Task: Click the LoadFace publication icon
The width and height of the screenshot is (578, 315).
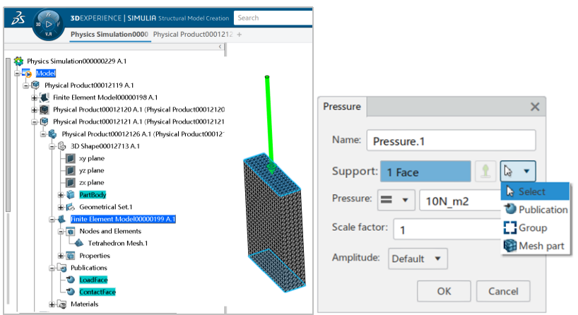Action: [x=71, y=280]
